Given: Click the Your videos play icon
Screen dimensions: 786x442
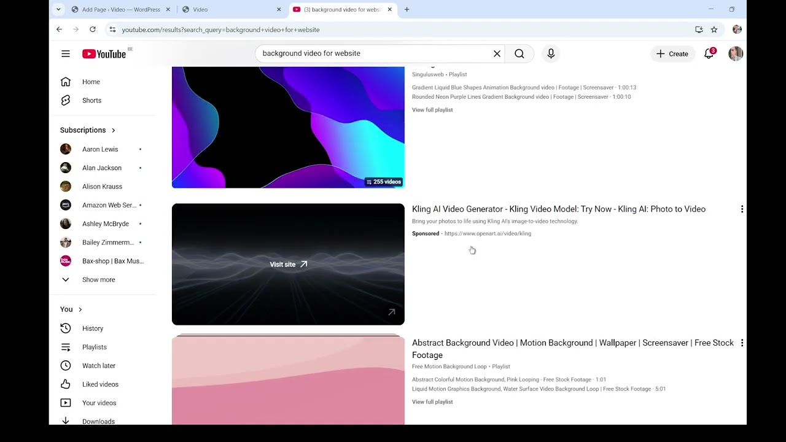Looking at the screenshot, I should point(66,403).
